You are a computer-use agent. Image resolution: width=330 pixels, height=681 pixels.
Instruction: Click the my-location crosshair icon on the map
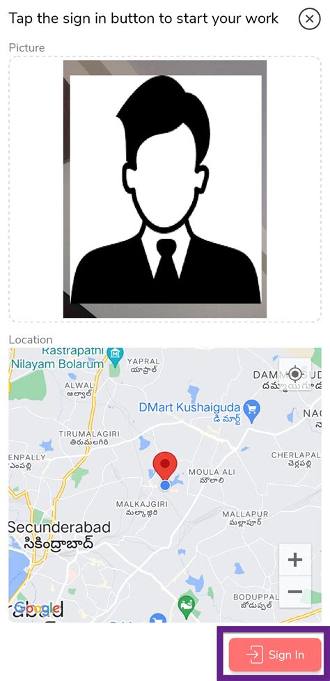295,373
